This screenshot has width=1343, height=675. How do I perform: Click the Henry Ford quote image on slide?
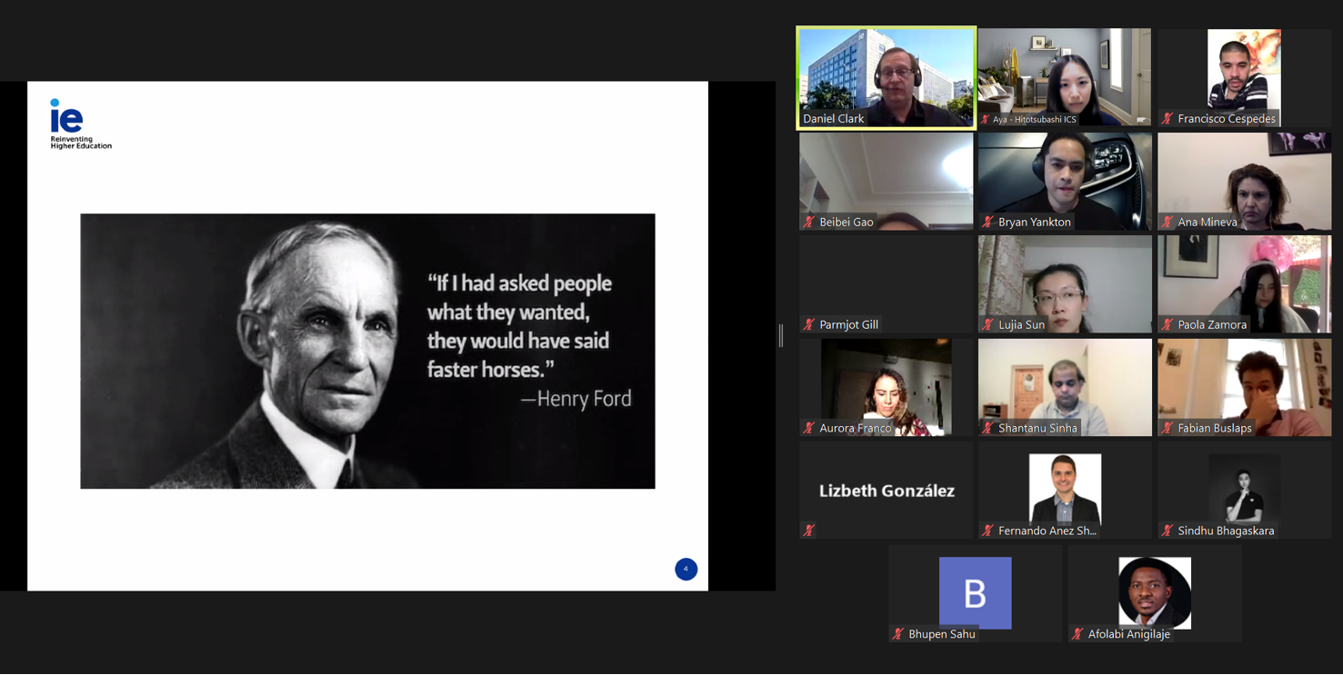367,351
